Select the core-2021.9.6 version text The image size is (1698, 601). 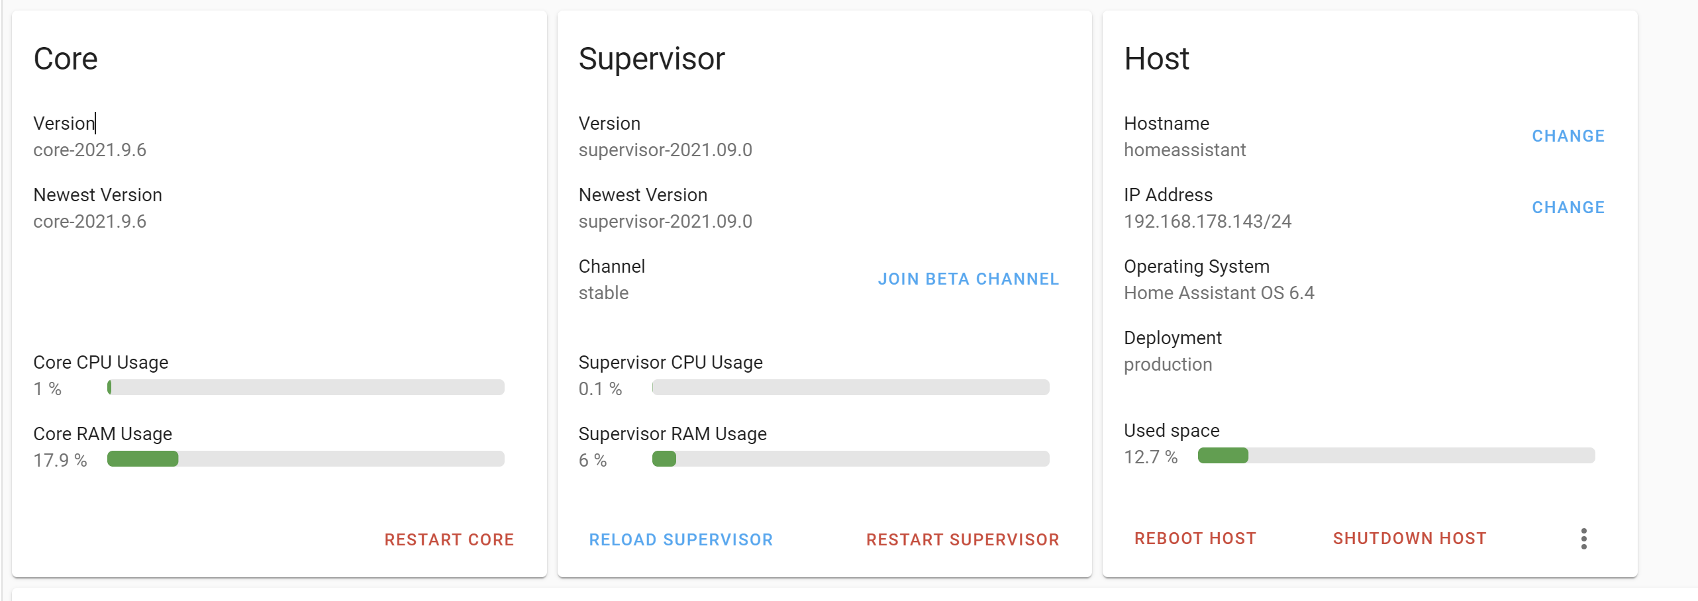[x=90, y=150]
